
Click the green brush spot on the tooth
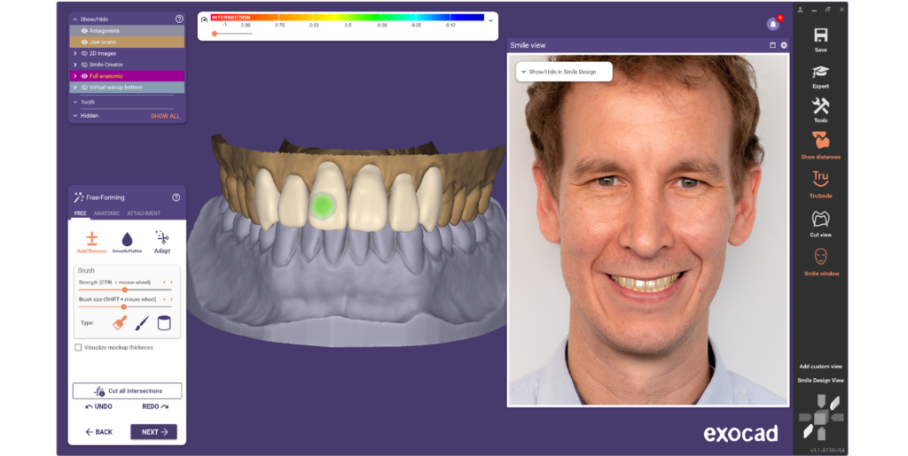[x=323, y=204]
